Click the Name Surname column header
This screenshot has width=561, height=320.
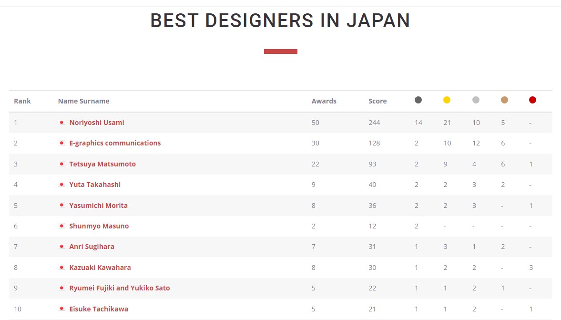pos(83,101)
